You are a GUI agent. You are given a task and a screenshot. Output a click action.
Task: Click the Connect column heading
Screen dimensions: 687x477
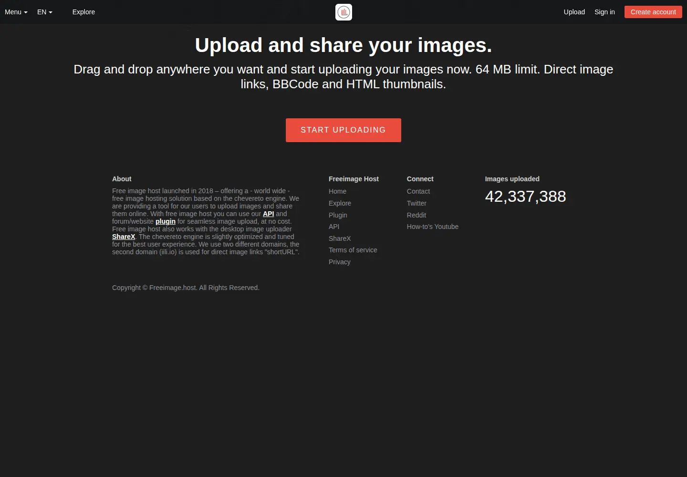click(420, 179)
